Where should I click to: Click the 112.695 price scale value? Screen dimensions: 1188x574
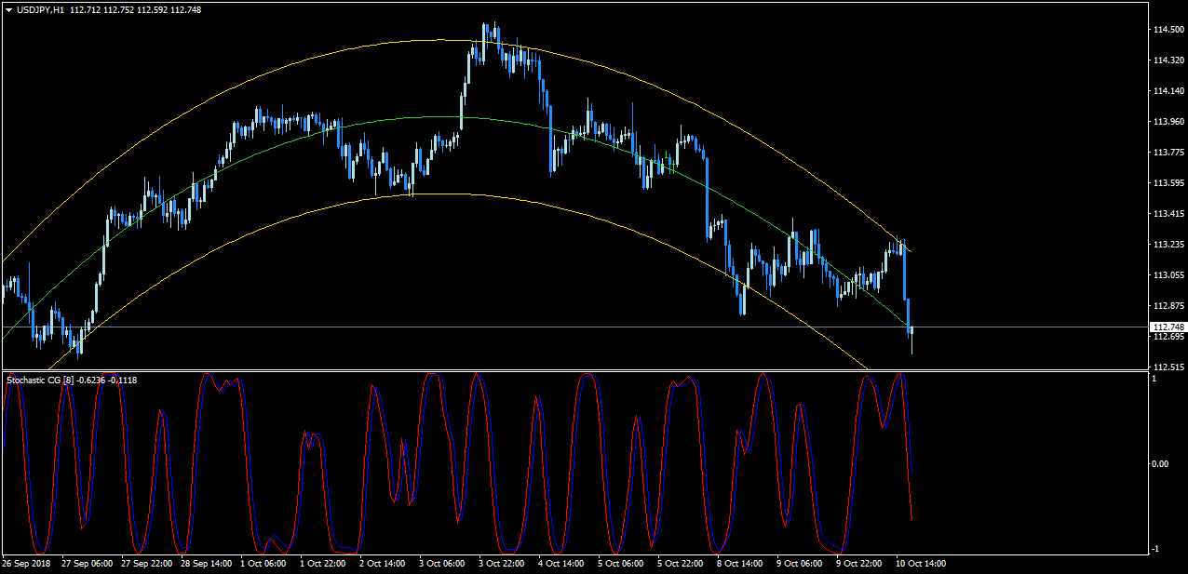1168,337
